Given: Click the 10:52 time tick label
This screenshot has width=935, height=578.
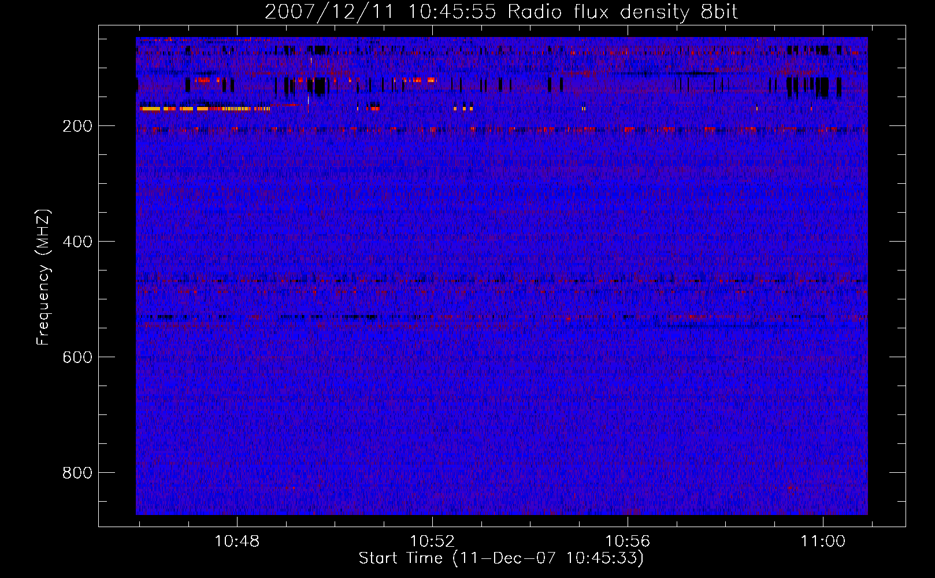Looking at the screenshot, I should (432, 542).
